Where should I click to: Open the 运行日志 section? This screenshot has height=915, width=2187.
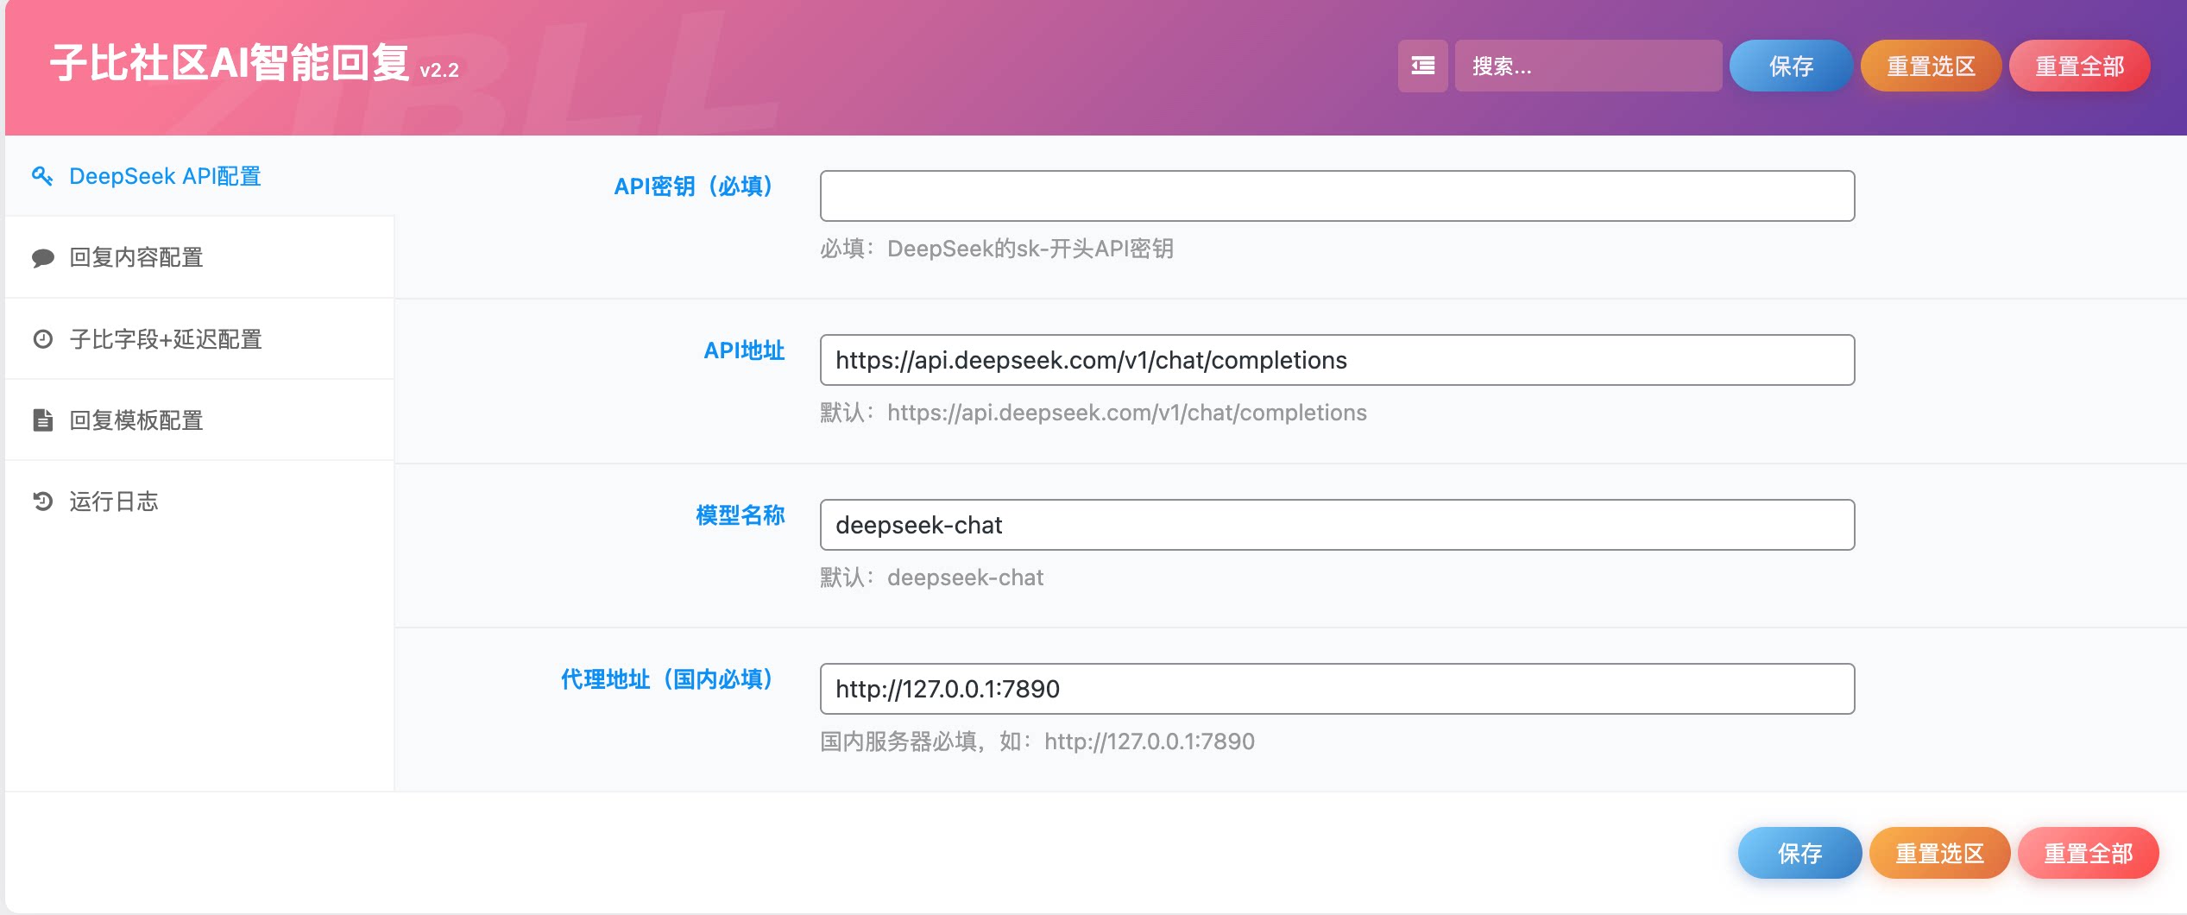[x=115, y=502]
